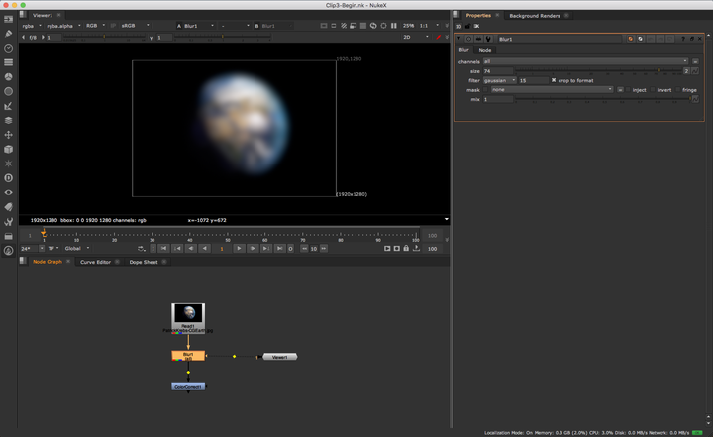Viewport: 713px width, 437px height.
Task: Switch to the Curve Editor tab
Action: (x=95, y=262)
